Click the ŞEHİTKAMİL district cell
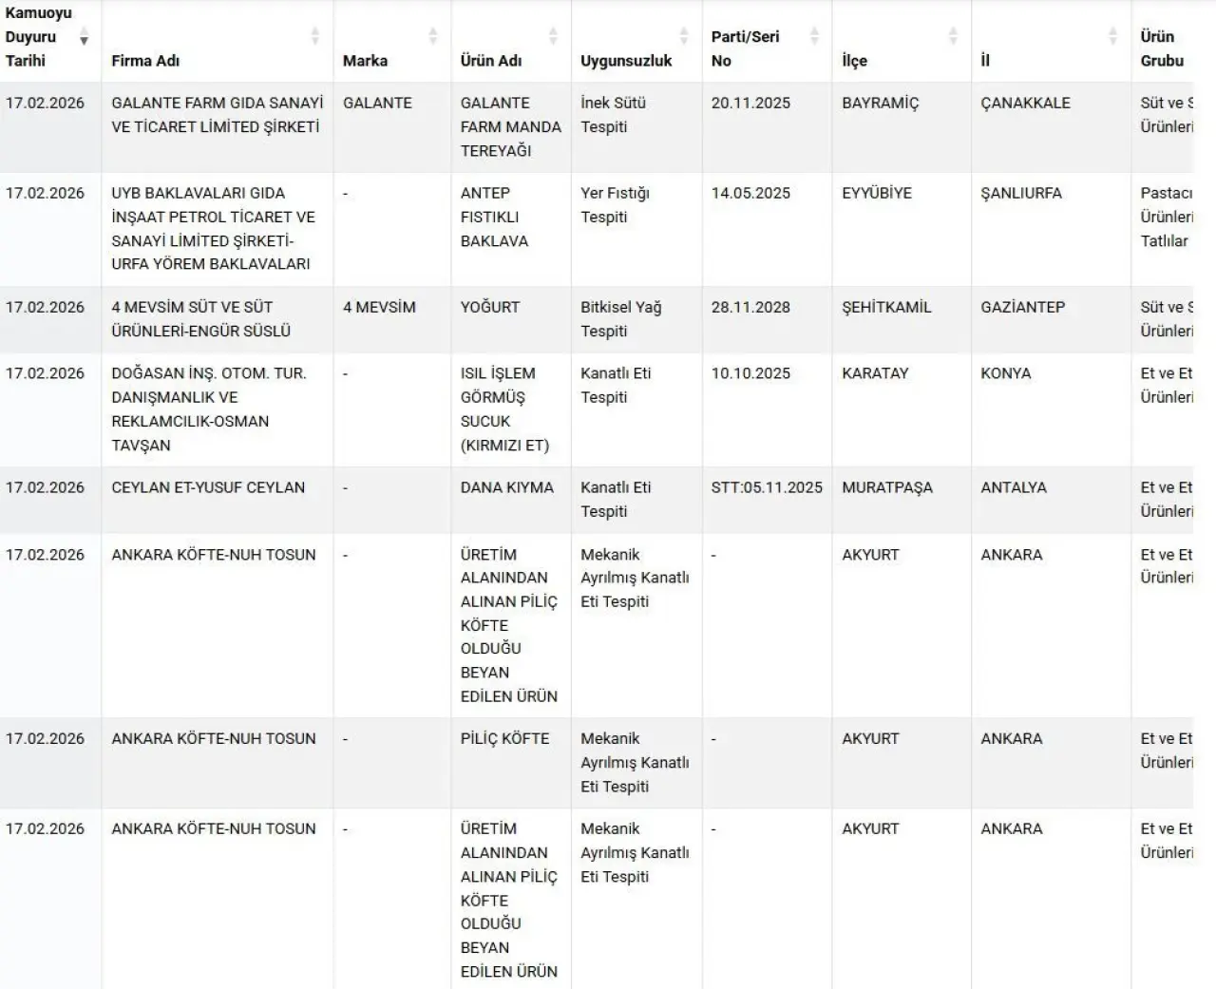 pyautogui.click(x=886, y=307)
